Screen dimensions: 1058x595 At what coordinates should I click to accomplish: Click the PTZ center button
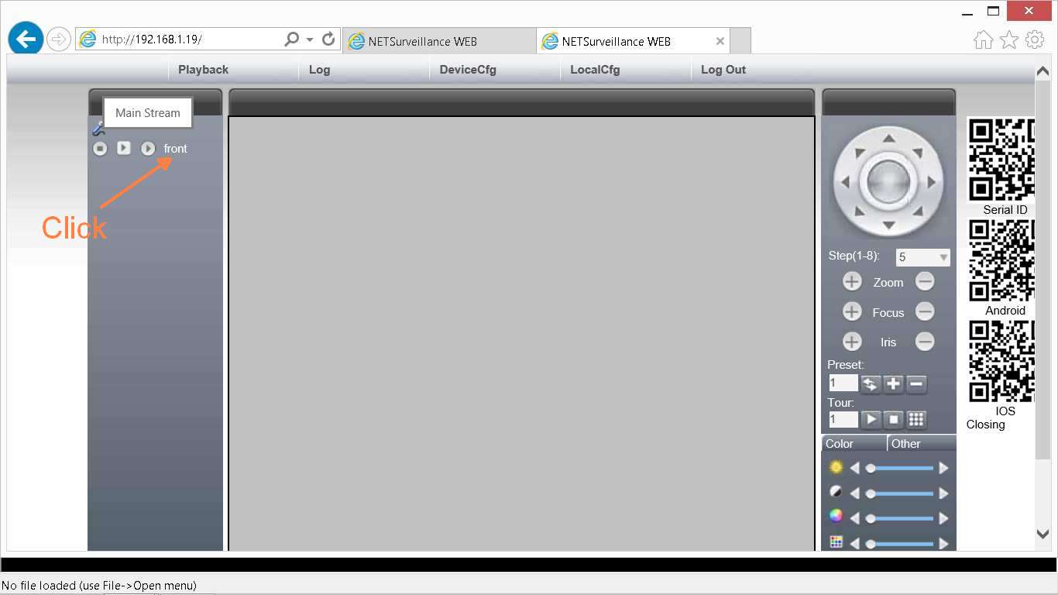click(x=888, y=182)
